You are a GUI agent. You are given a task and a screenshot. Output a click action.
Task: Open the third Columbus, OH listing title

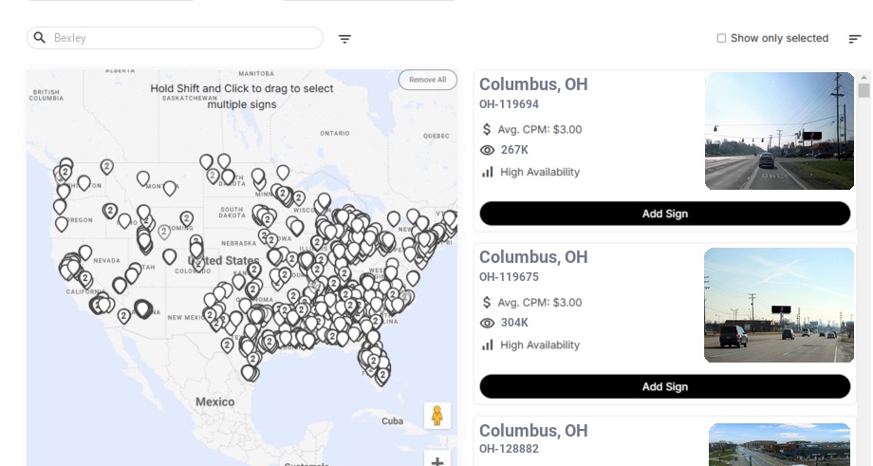(533, 431)
